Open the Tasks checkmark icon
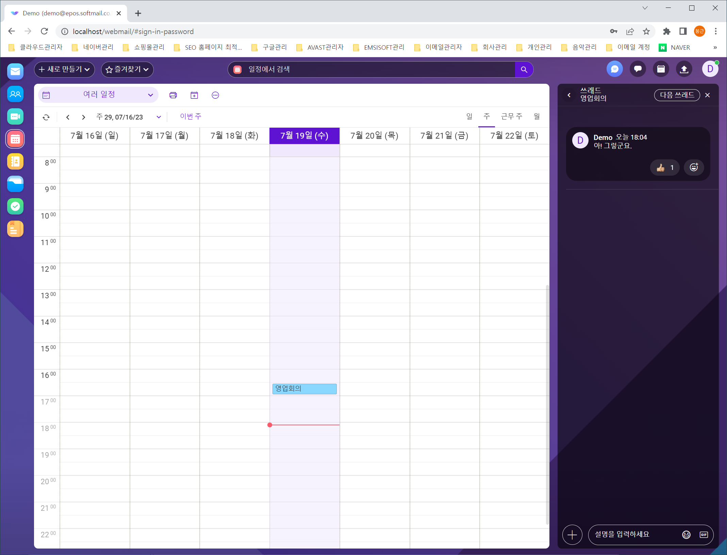The width and height of the screenshot is (727, 555). point(15,206)
